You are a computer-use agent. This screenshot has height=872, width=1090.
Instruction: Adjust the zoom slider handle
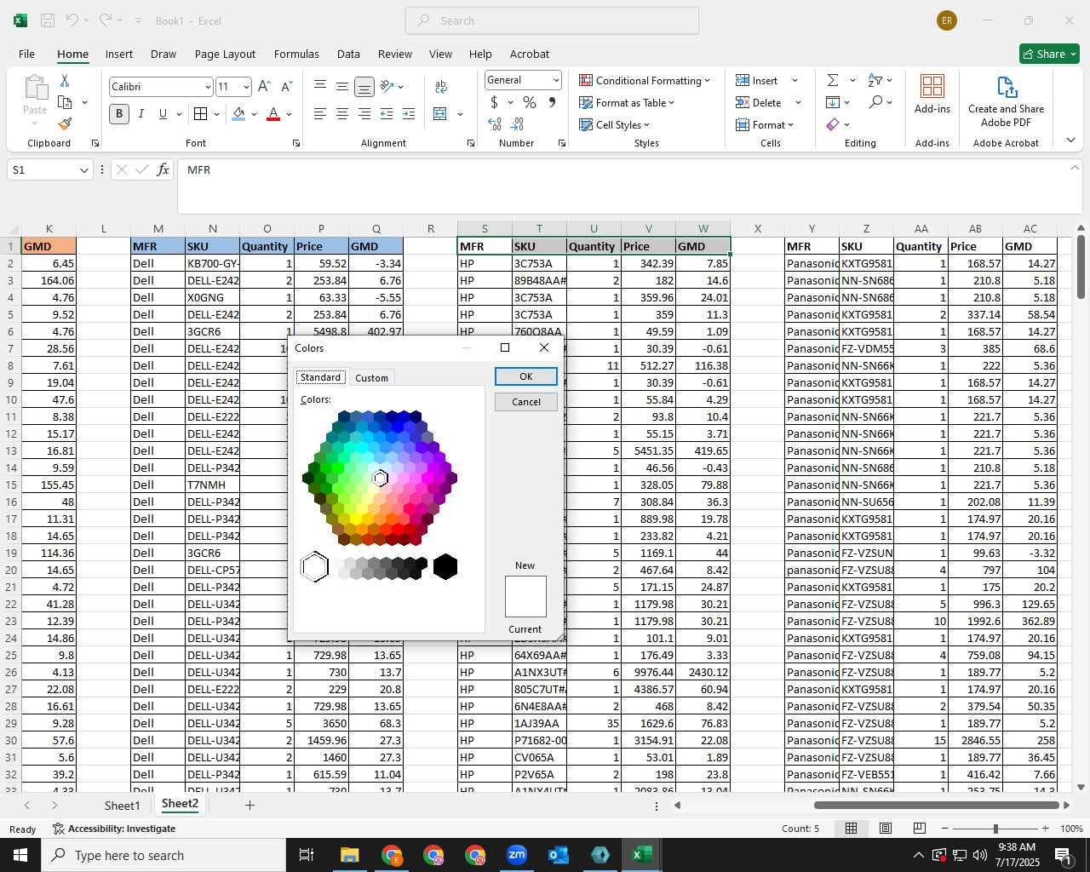pyautogui.click(x=995, y=829)
